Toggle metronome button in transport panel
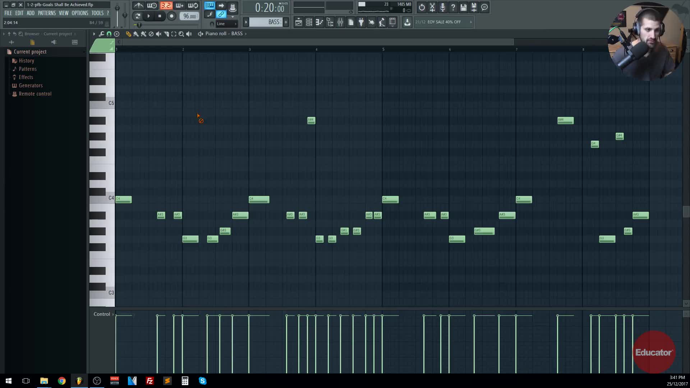690x388 pixels. click(138, 6)
